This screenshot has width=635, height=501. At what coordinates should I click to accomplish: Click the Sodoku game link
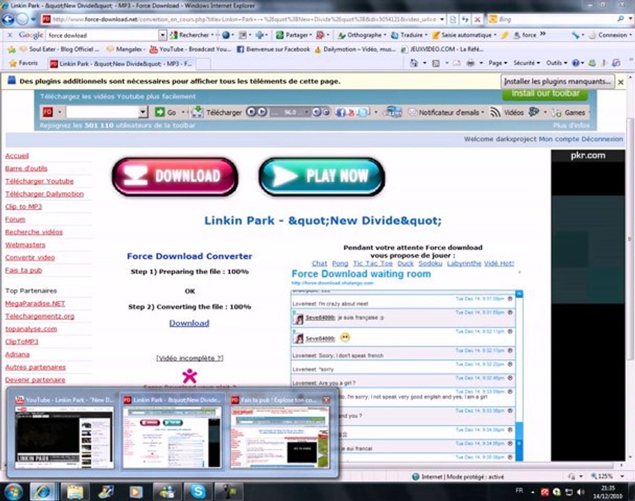tap(430, 264)
